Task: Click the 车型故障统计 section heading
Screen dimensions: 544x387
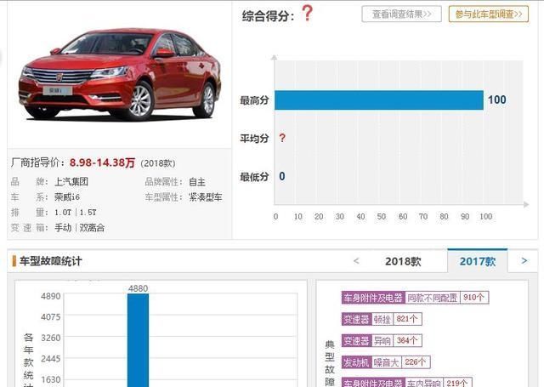Action: (x=51, y=261)
